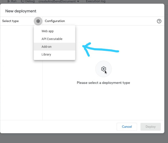Click the 'Configuration' heading text
This screenshot has height=143, width=168.
point(55,21)
